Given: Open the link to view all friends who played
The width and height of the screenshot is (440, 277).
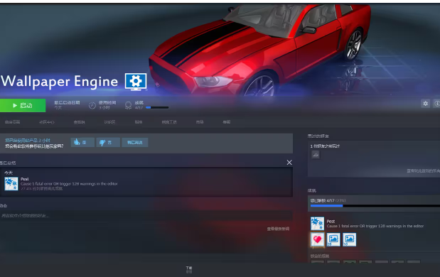Looking at the screenshot, I should pyautogui.click(x=423, y=170).
